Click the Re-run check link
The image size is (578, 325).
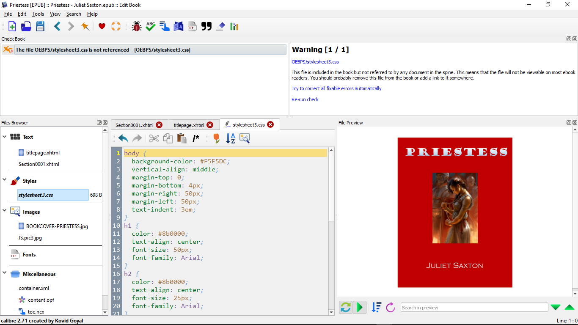305,99
